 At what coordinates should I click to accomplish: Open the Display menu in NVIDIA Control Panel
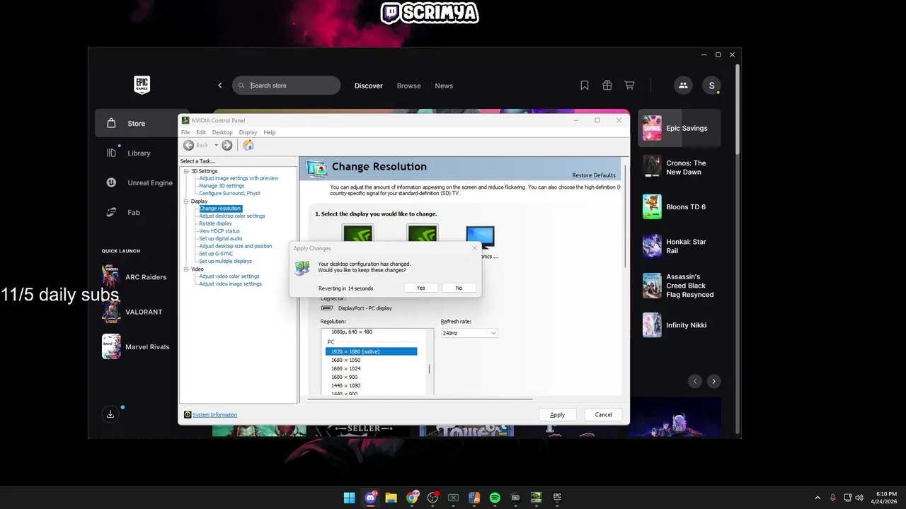point(248,132)
